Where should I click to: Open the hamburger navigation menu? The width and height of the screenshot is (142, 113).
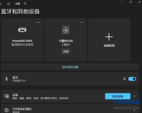[9, 4]
